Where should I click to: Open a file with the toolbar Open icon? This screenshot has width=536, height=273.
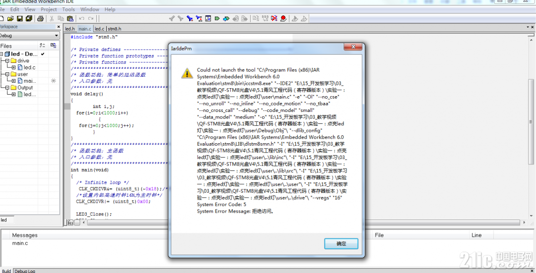(10, 18)
